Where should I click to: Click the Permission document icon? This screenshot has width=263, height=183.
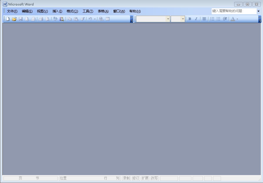27,19
